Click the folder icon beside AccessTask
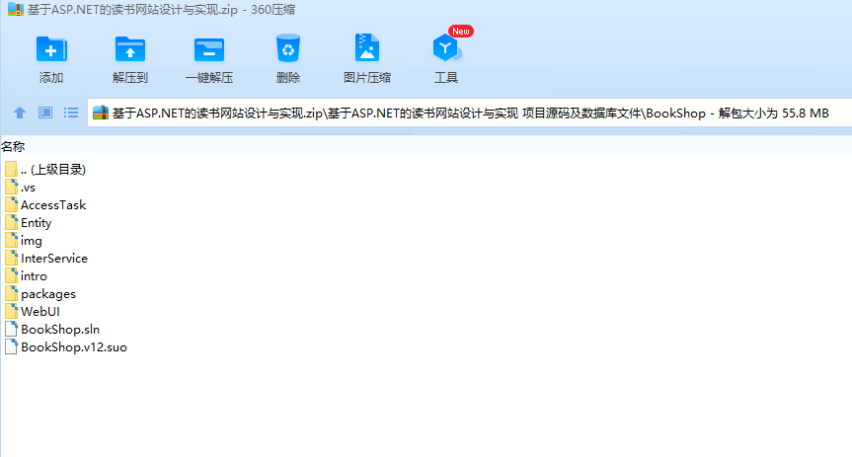 (11, 205)
